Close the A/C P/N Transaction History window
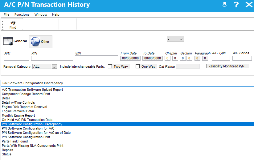Image resolution: width=254 pixels, height=160 pixels. tap(249, 5)
